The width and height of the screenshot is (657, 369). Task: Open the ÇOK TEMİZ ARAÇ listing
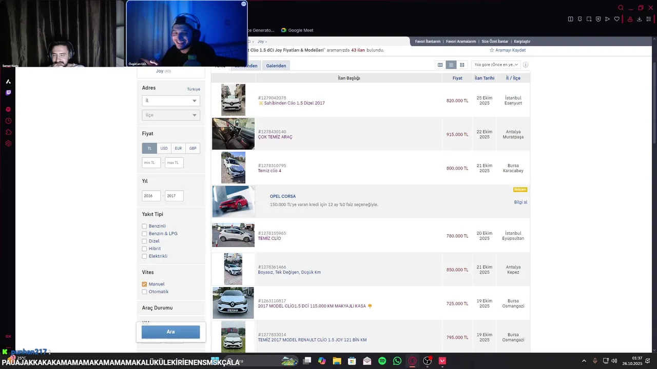275,137
